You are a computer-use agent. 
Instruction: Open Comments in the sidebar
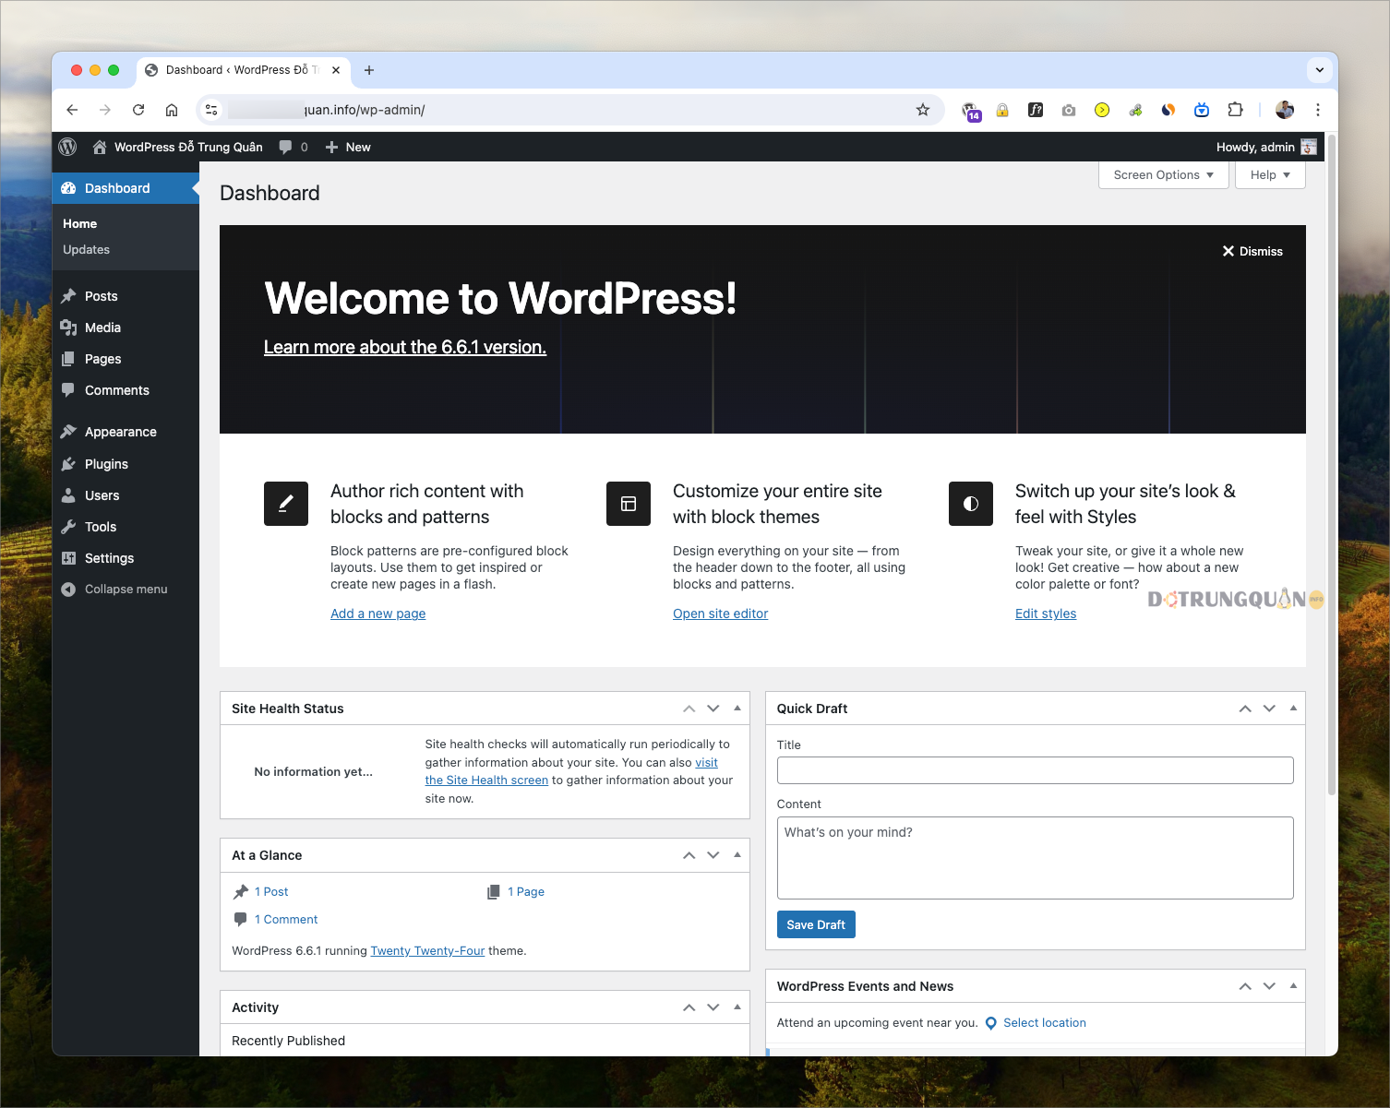pyautogui.click(x=126, y=390)
